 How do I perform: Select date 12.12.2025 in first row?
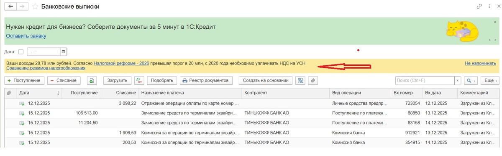pyautogui.click(x=39, y=103)
